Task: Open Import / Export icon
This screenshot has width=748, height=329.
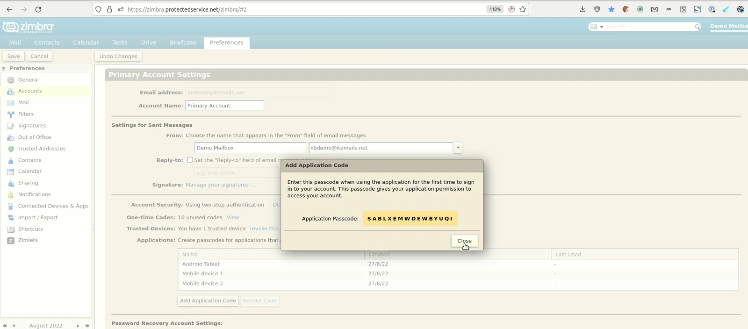Action: [11, 218]
